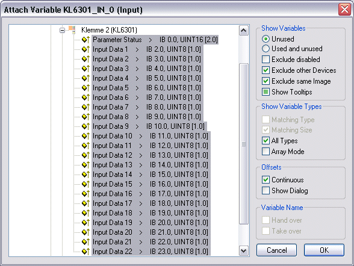The height and width of the screenshot is (266, 354).
Task: Enable the Array Mode checkbox
Action: click(265, 152)
